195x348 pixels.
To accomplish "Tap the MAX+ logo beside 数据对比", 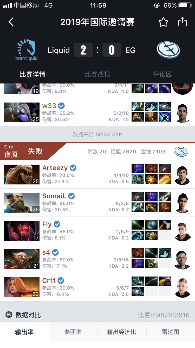I will [9, 315].
